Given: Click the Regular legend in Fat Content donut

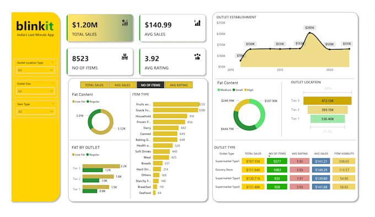Looking at the screenshot, I should pyautogui.click(x=93, y=101).
